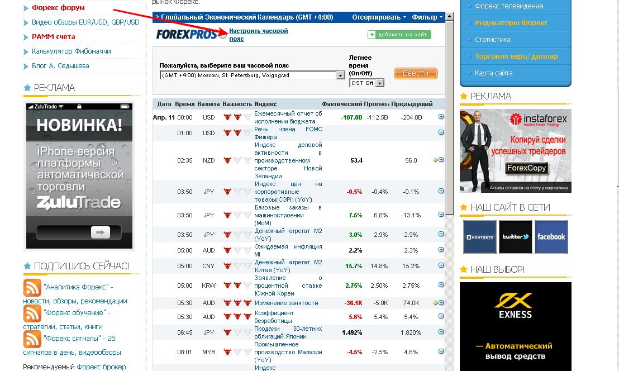Click RSS icon for Аналитика Форекс
Screen dimensions: 619x371
(x=32, y=288)
